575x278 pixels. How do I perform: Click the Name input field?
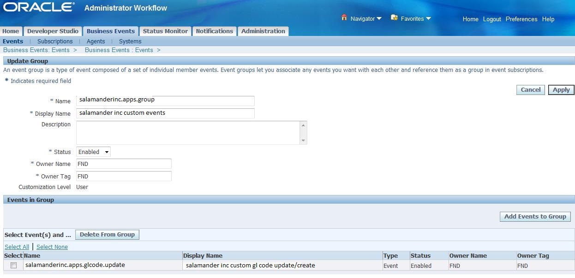coord(165,101)
